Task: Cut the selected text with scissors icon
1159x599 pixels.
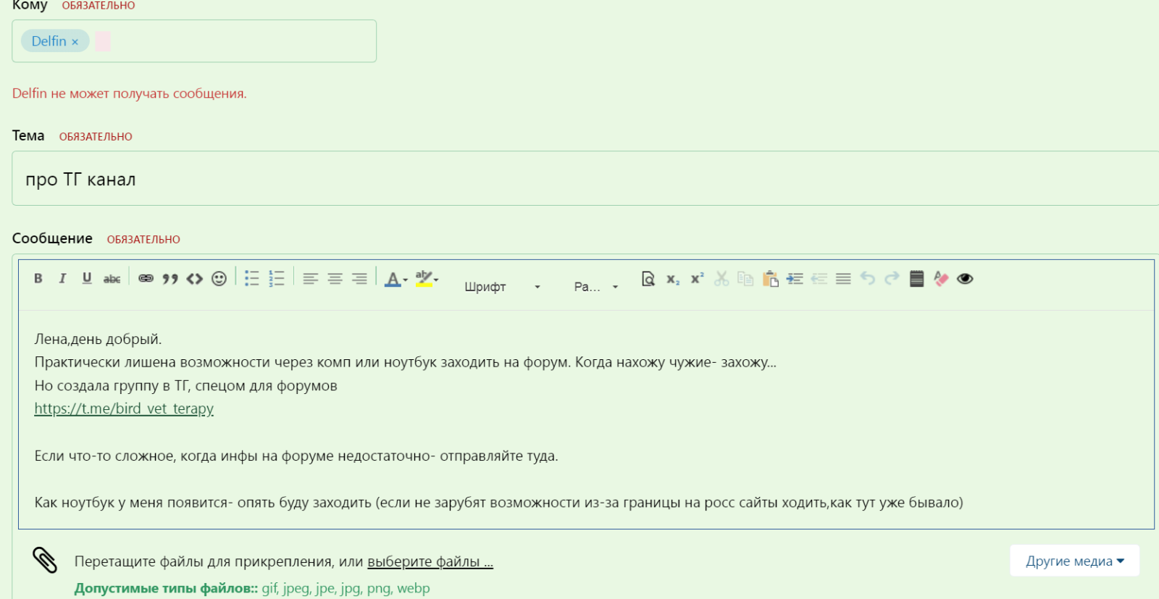Action: (721, 278)
